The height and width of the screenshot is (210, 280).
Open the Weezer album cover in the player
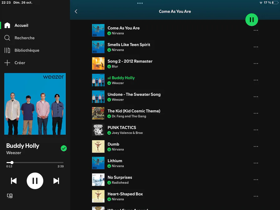coord(35,104)
